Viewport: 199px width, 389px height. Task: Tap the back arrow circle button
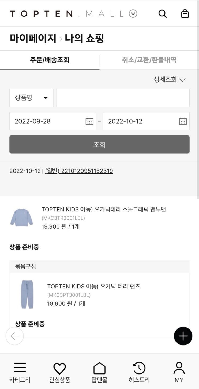tap(15, 336)
